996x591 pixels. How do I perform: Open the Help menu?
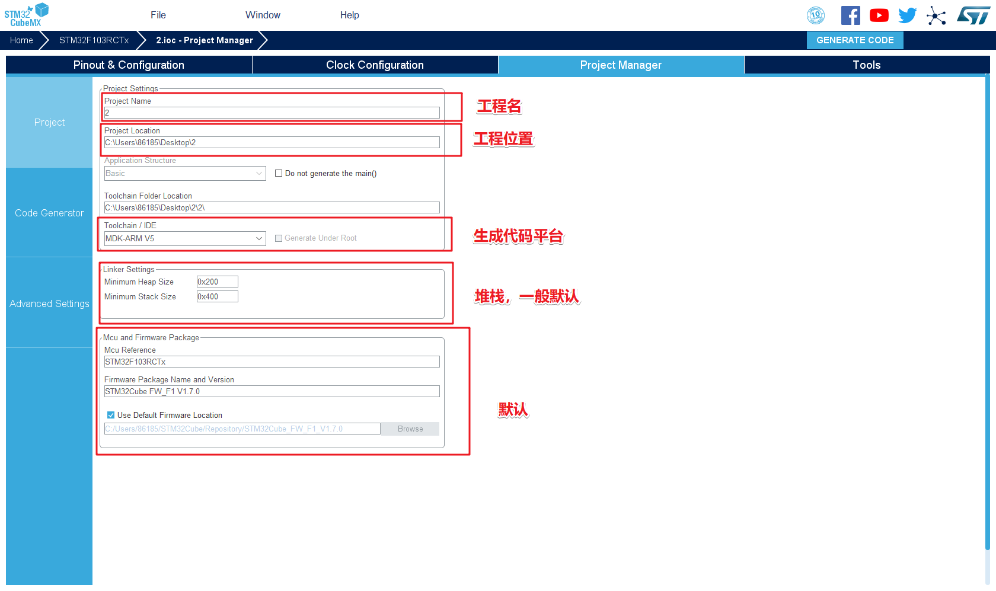tap(350, 15)
